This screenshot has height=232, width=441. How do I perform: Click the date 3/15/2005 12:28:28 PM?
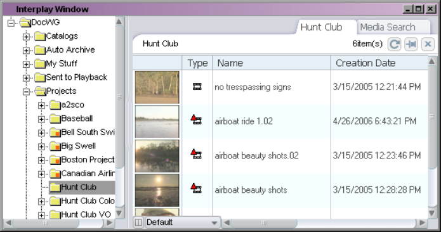pyautogui.click(x=377, y=190)
